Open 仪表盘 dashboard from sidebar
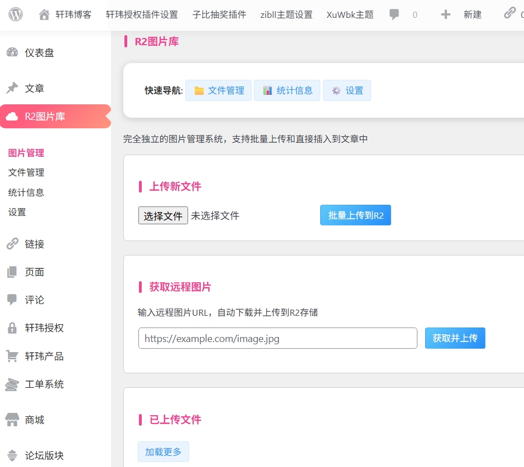Image resolution: width=524 pixels, height=467 pixels. [12, 52]
